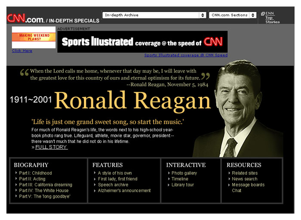Screen dimensions: 301x220
Task: Click arrow bullet beside Part V
Action: (x=16, y=196)
